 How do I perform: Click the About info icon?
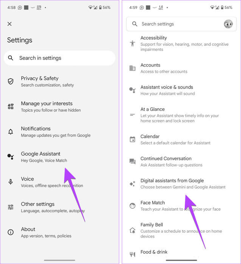coord(11,232)
